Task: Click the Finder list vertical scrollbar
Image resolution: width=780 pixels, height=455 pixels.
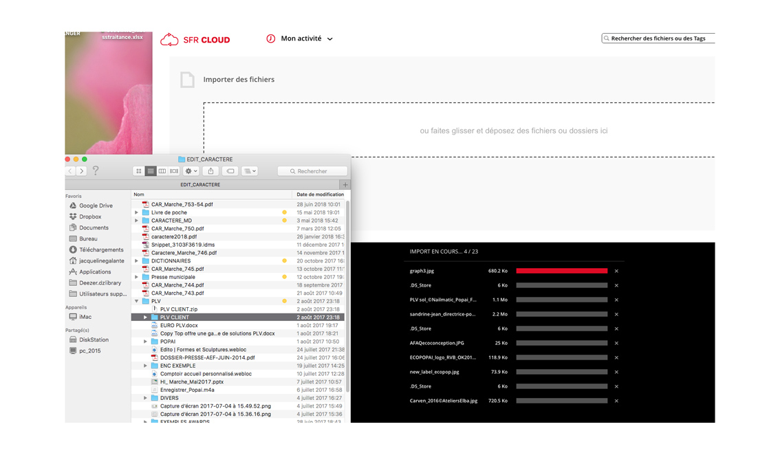Action: point(348,296)
